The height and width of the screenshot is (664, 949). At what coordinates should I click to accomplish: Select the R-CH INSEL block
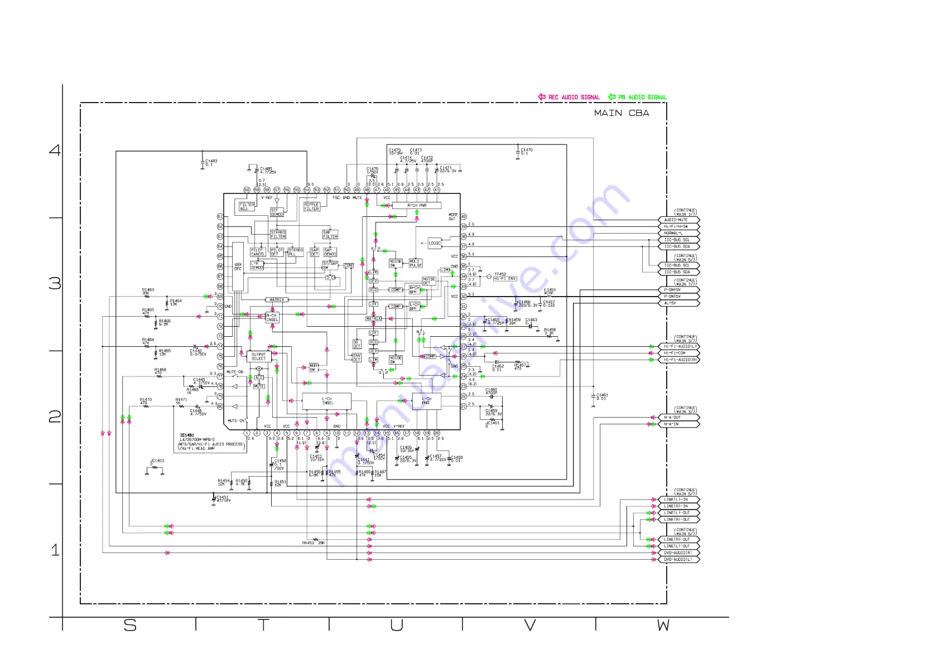pyautogui.click(x=272, y=318)
